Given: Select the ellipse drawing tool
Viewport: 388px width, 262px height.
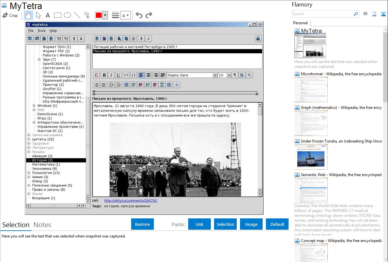Looking at the screenshot, I should pyautogui.click(x=67, y=15).
